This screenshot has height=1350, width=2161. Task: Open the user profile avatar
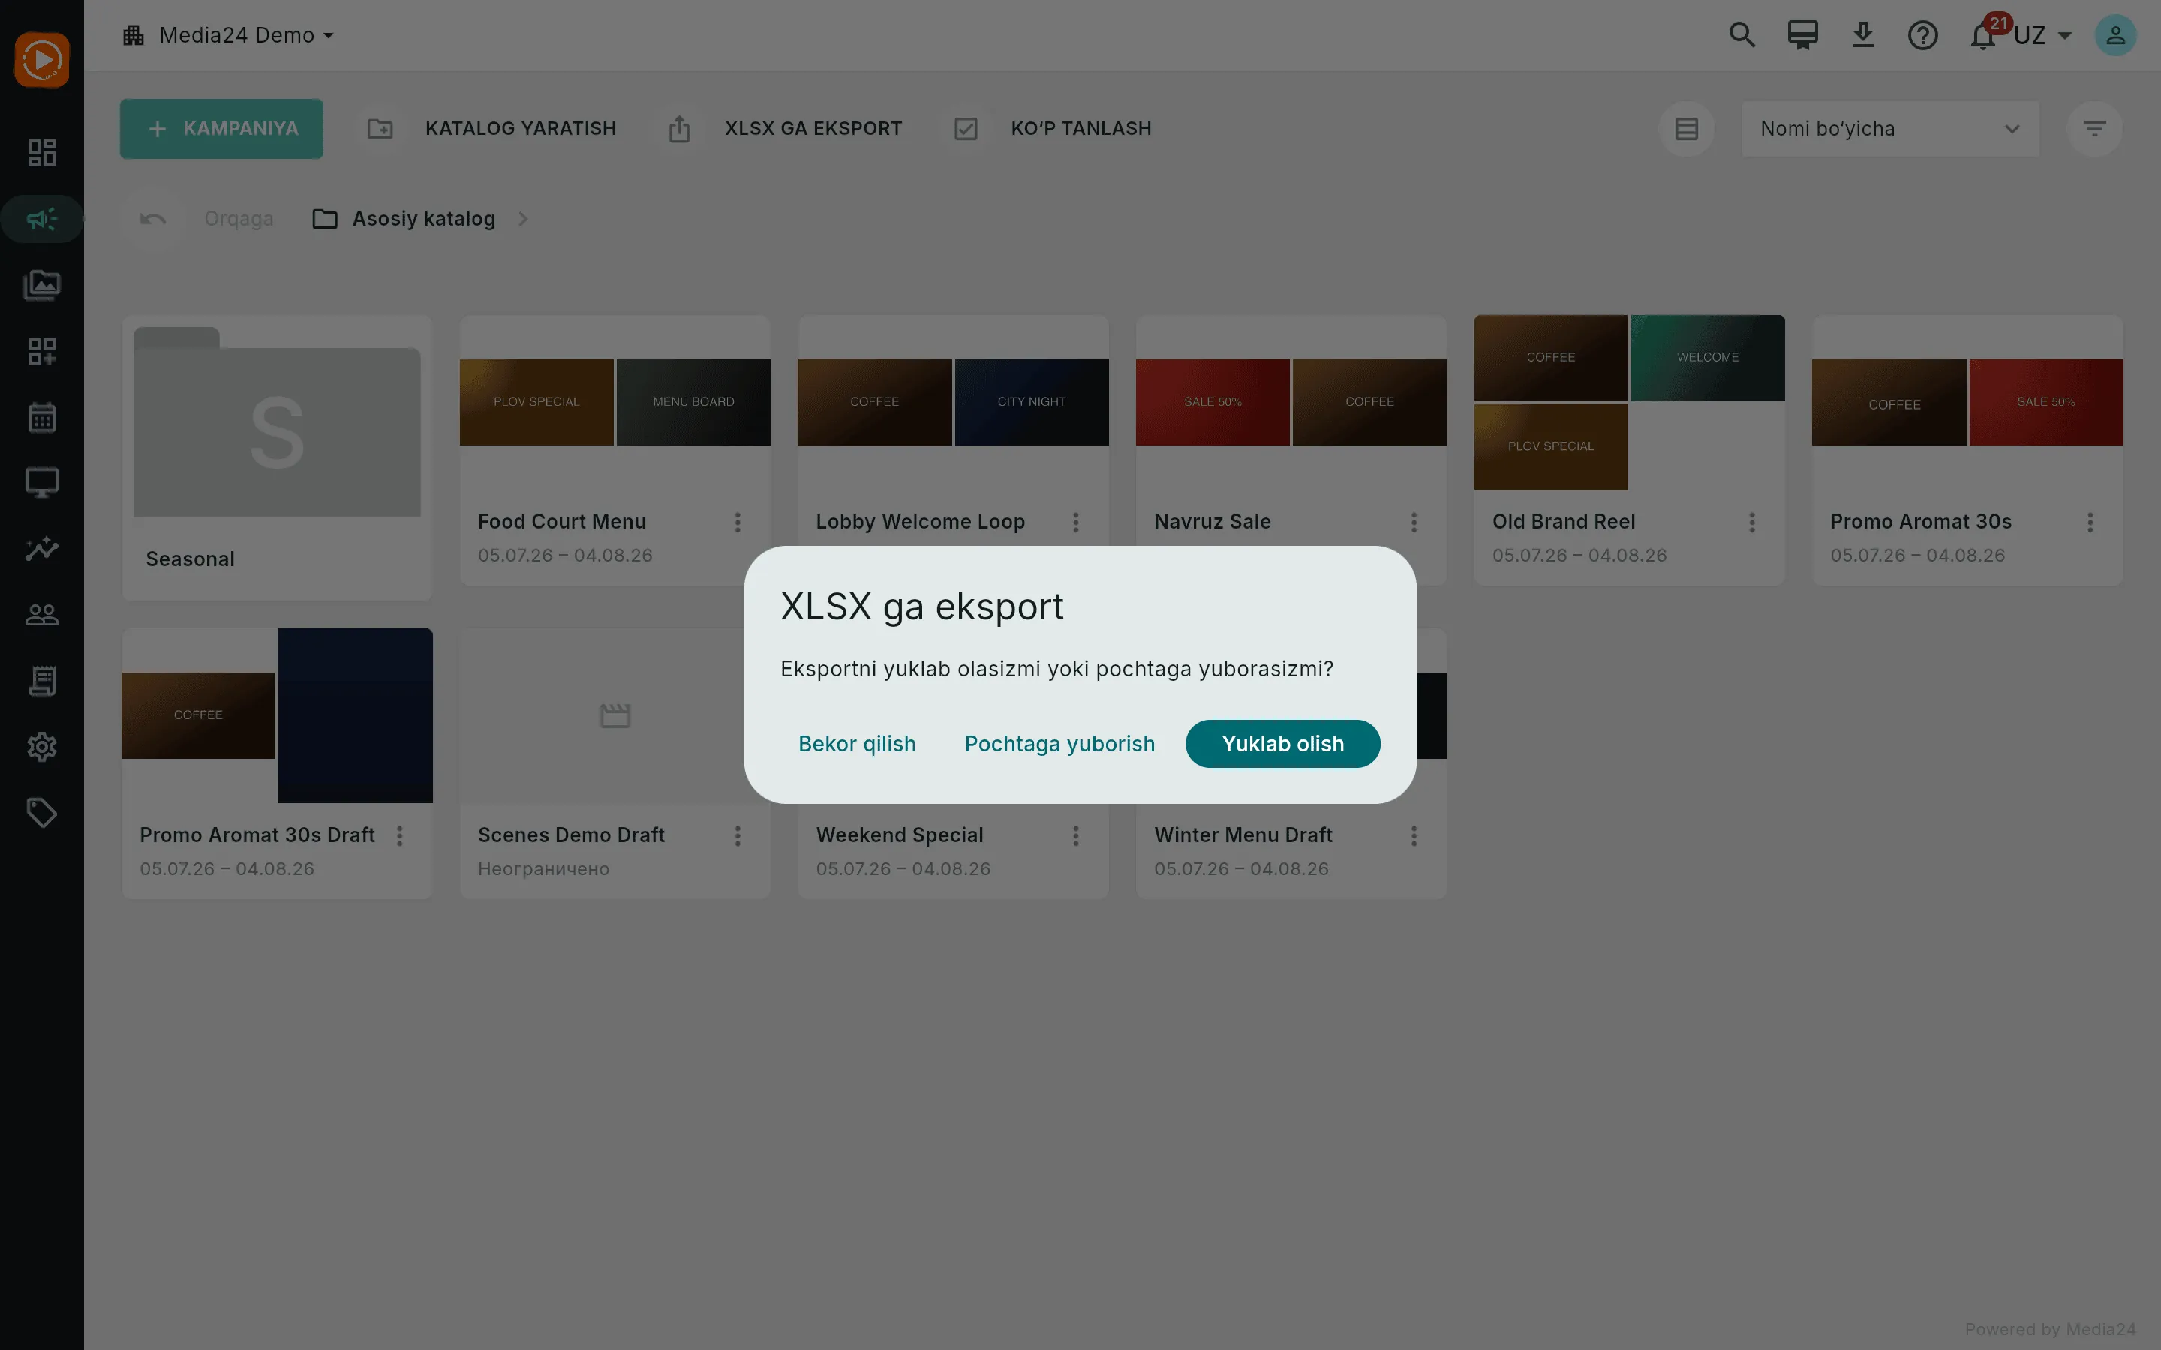click(x=2115, y=34)
